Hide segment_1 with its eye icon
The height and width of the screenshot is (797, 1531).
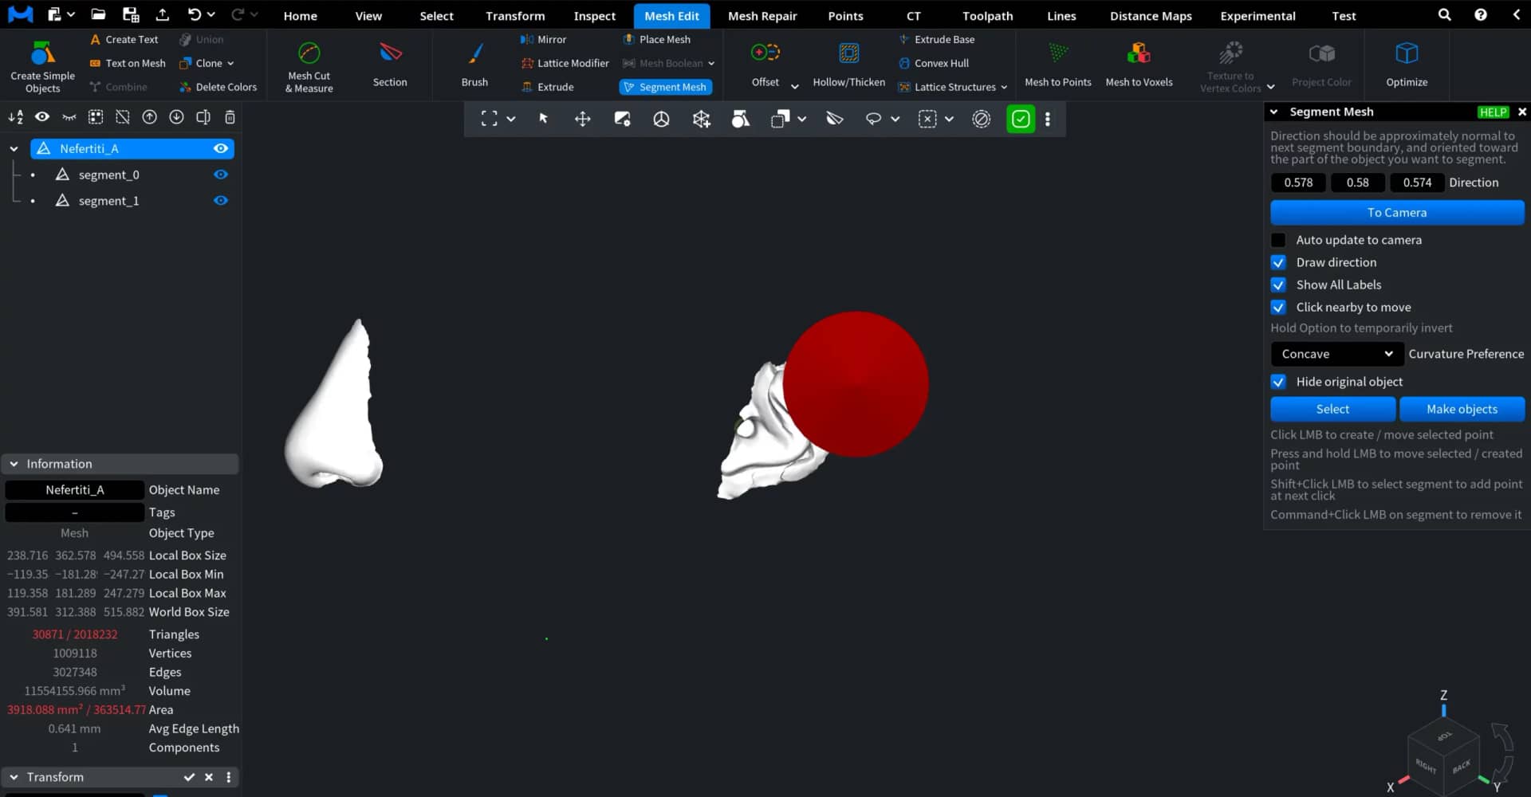click(221, 201)
